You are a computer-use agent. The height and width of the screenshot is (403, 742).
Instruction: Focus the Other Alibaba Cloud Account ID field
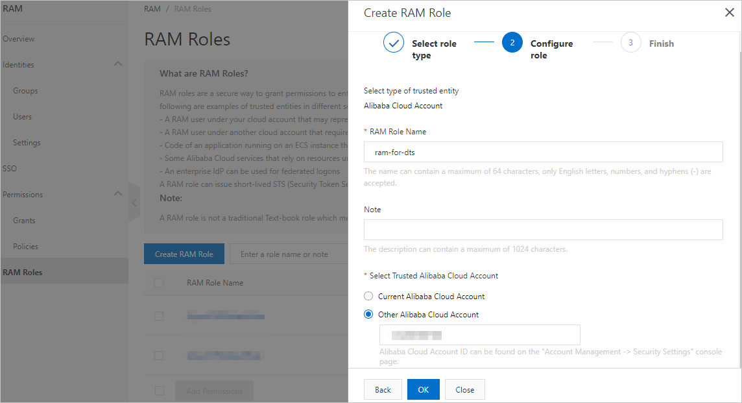[x=480, y=335]
